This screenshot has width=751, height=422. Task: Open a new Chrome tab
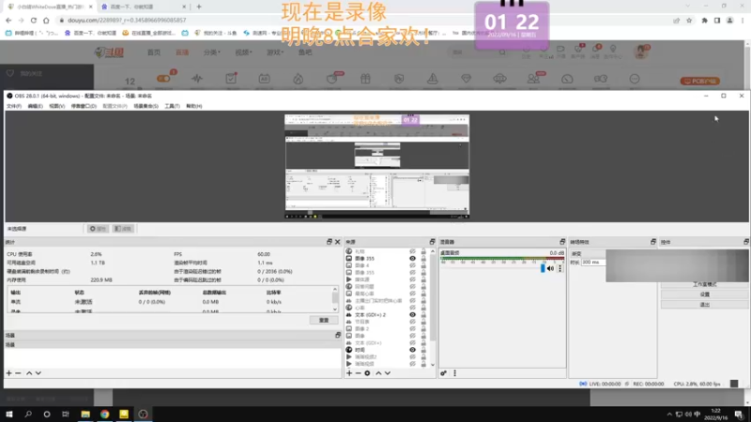pos(199,7)
